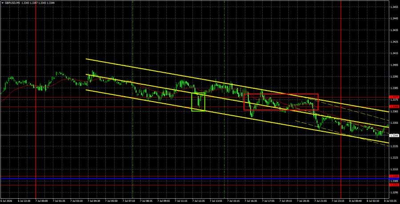Select the green rectangle chart object

coord(198,102)
